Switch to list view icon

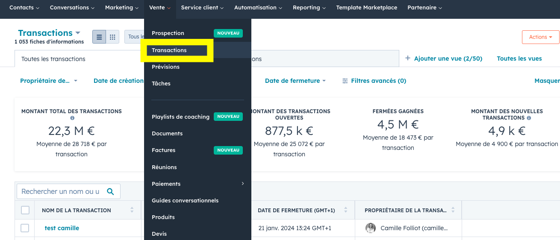click(x=99, y=37)
